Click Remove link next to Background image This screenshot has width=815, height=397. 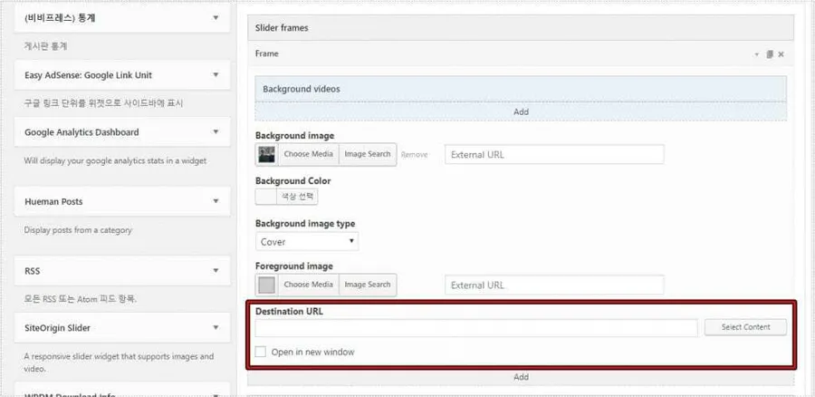point(414,155)
